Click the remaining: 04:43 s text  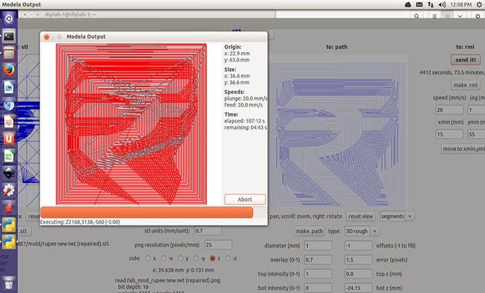point(246,128)
